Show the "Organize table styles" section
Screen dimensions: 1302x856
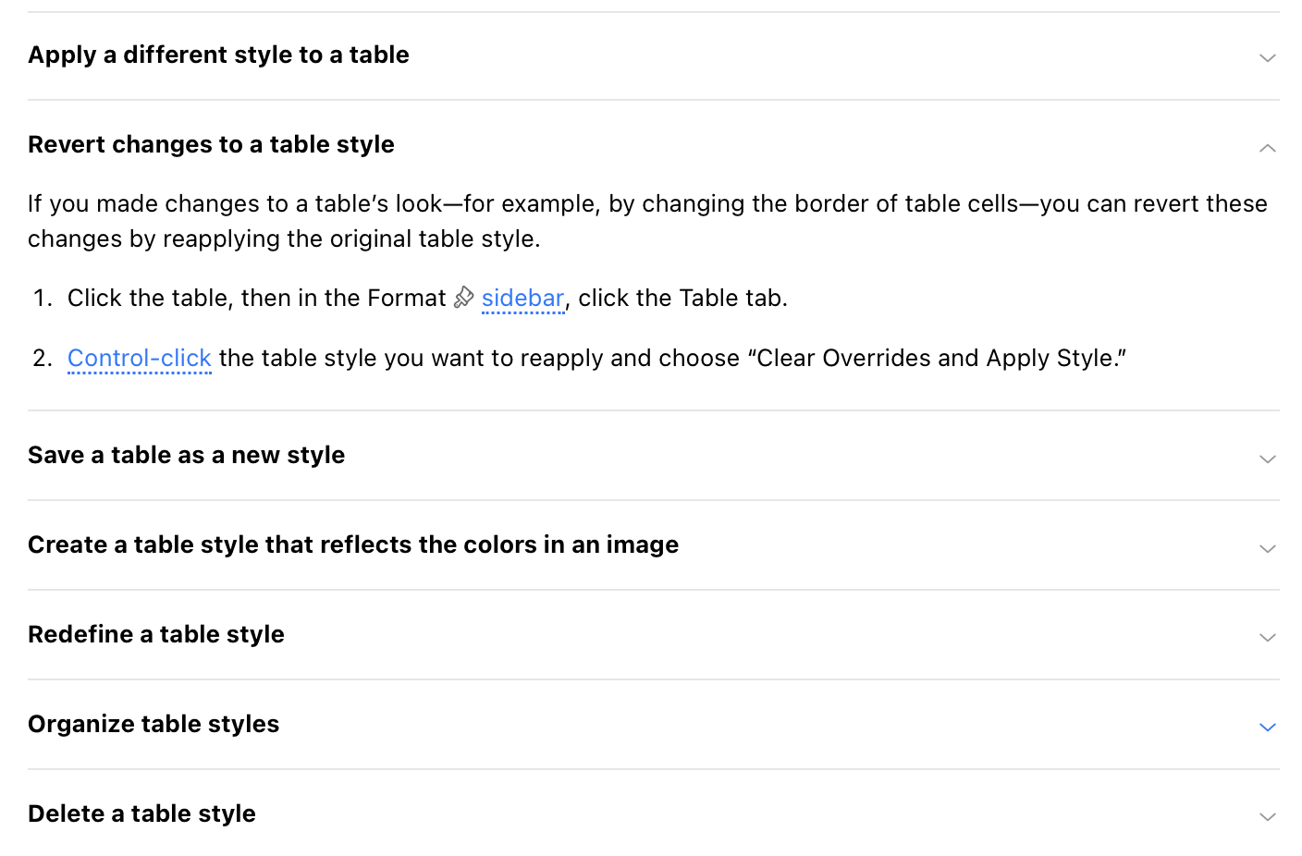154,725
